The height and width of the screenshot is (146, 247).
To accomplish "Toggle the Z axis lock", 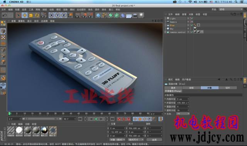I will (x=64, y=15).
